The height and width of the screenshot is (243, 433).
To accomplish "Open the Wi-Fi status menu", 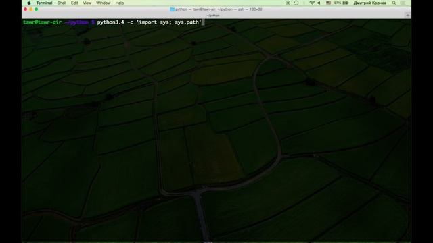I will pyautogui.click(x=312, y=3).
